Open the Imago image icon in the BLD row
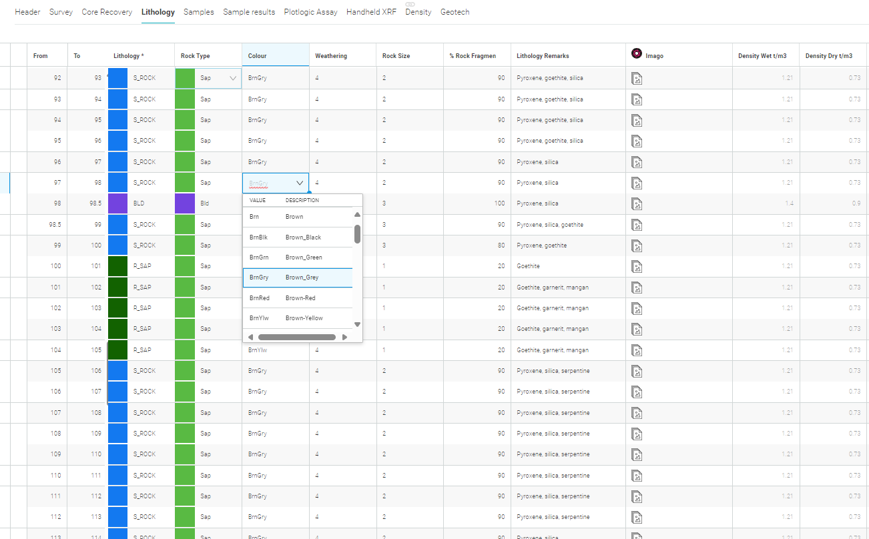 click(637, 204)
